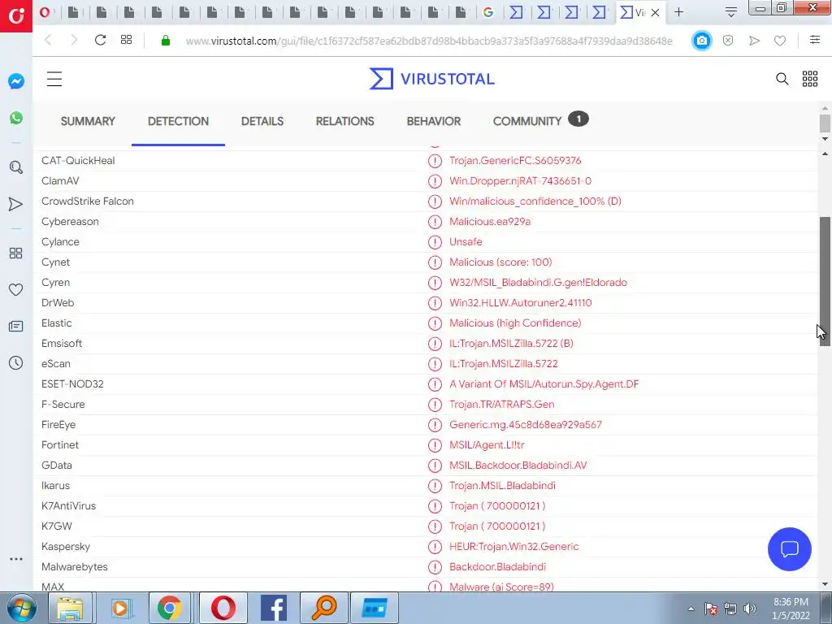Click the detection list scrollbar thumb
Screen dimensions: 832x624
pos(825,281)
